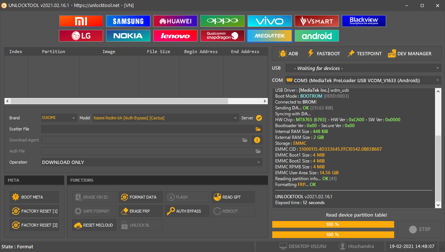This screenshot has height=252, width=445.
Task: Click the ERASE VIN ID button
Action: (94, 197)
